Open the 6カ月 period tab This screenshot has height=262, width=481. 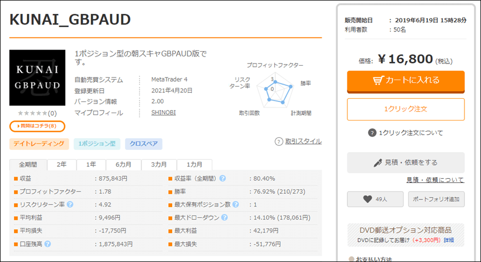(123, 164)
